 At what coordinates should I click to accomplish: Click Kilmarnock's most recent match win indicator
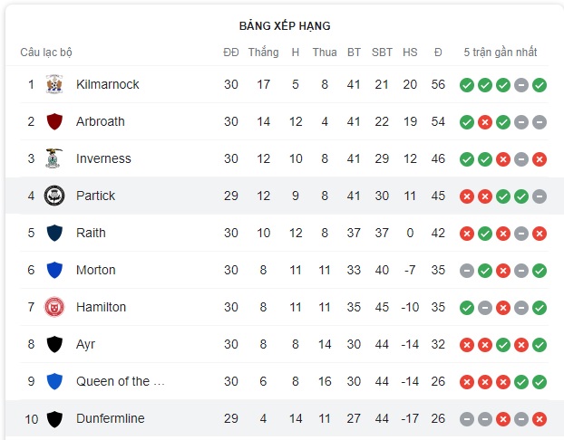pos(540,85)
